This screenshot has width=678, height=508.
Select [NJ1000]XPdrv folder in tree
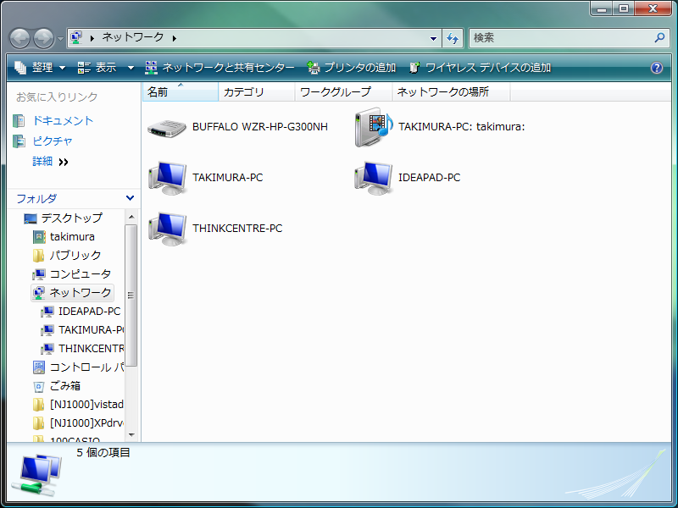(86, 422)
